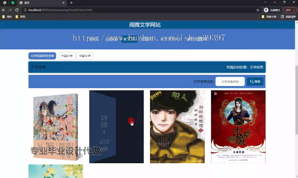Open the incognito 无痕模式 profile icon
The width and height of the screenshot is (298, 178).
tap(273, 10)
